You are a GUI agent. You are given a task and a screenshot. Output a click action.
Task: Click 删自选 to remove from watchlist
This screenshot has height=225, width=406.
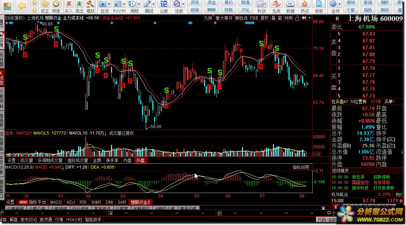[x=241, y=18]
